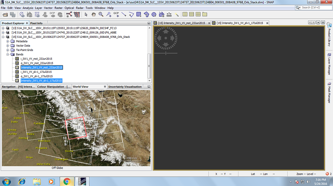Viewport: 333px width, 186px height.
Task: Select the arrow Selection tool
Action: click(85, 14)
